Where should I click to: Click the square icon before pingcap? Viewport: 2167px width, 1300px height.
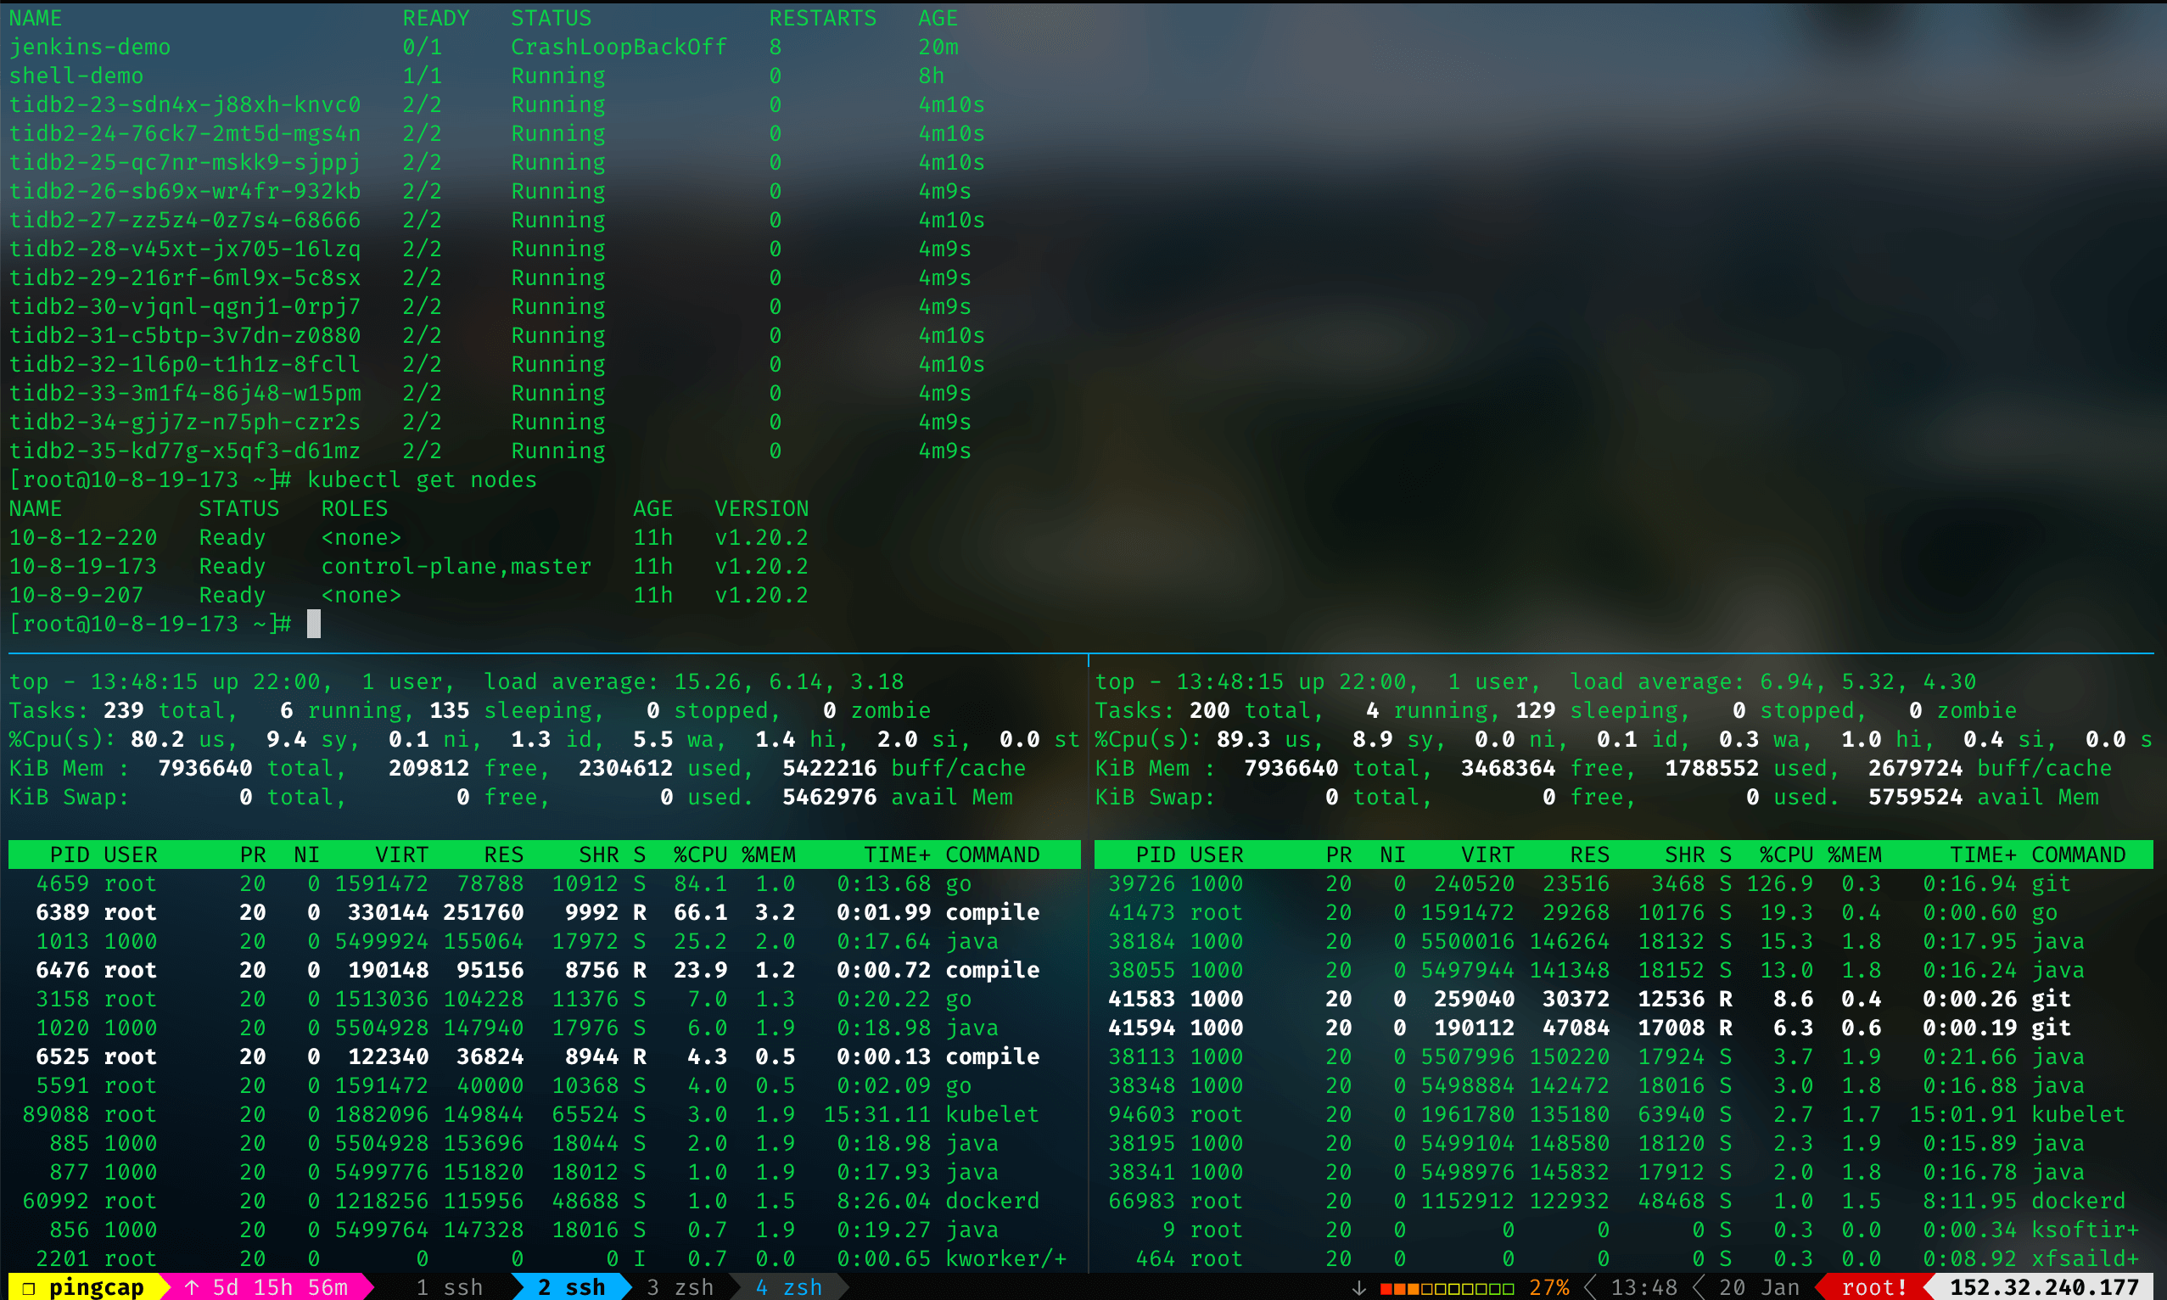pyautogui.click(x=28, y=1288)
